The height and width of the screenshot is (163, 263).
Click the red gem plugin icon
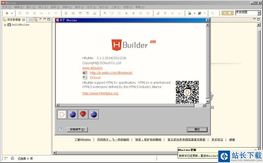click(x=83, y=114)
